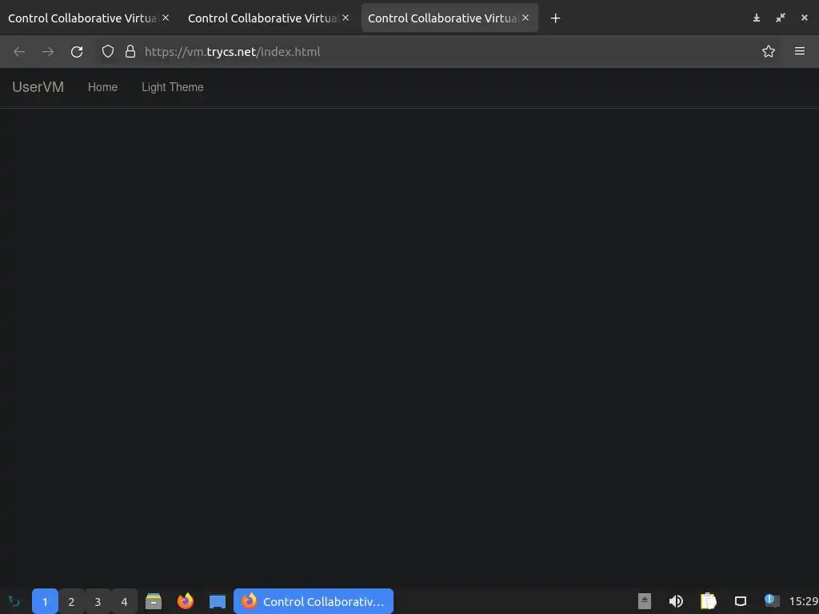
Task: Close the first Control Collaborative tab
Action: 166,18
